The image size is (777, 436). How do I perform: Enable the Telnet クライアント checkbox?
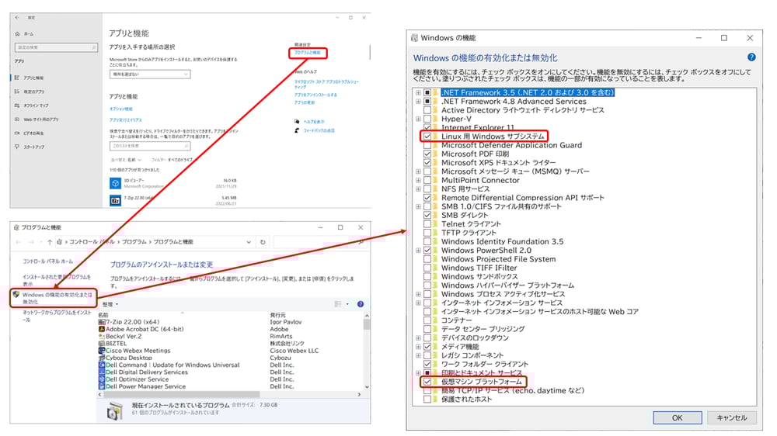click(x=427, y=223)
